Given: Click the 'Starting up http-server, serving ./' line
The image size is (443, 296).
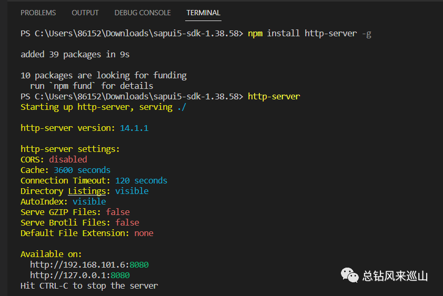Looking at the screenshot, I should click(104, 107).
